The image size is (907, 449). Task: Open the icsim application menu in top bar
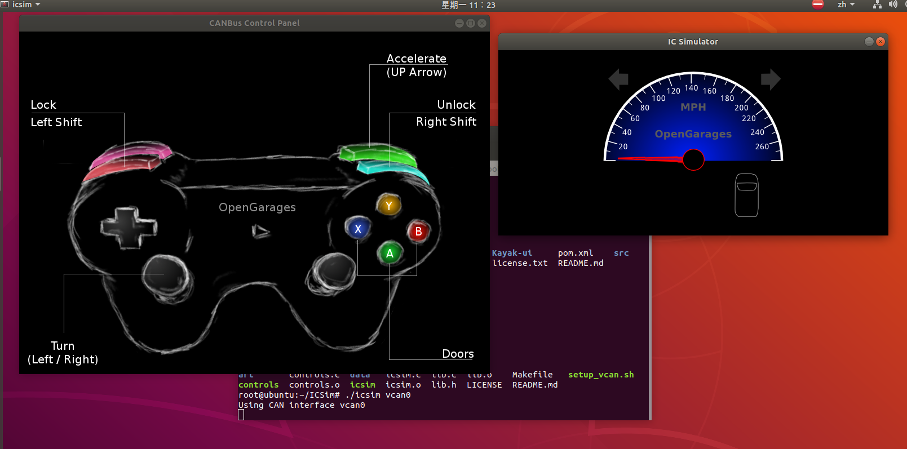pyautogui.click(x=21, y=5)
